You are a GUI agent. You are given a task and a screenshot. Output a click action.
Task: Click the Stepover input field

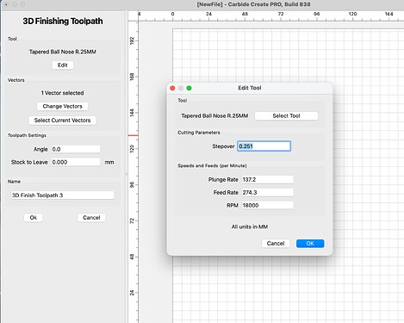pyautogui.click(x=264, y=146)
